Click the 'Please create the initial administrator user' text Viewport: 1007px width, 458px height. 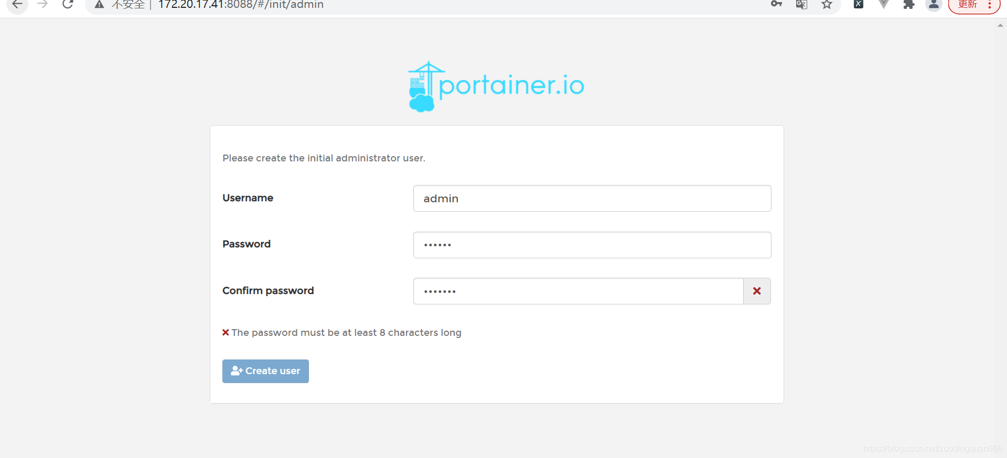click(x=324, y=158)
